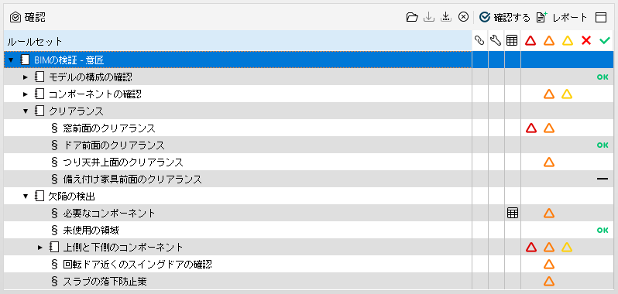Click the download-with-dots icon in toolbar
618x294 pixels.
pyautogui.click(x=446, y=17)
